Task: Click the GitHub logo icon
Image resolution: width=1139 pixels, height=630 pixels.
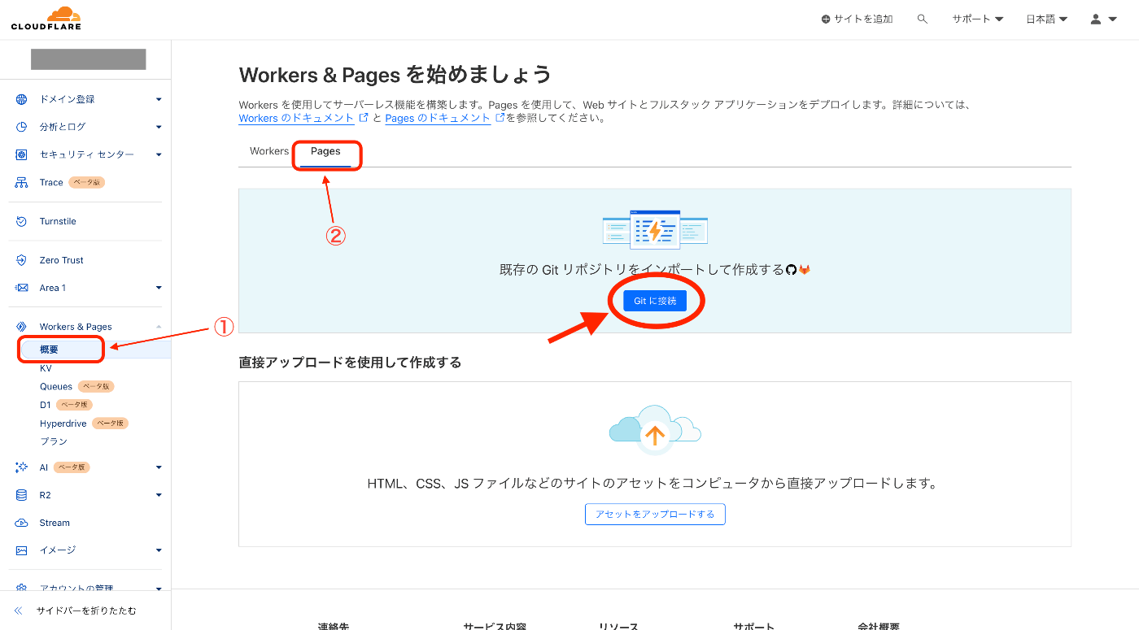Action: (791, 269)
